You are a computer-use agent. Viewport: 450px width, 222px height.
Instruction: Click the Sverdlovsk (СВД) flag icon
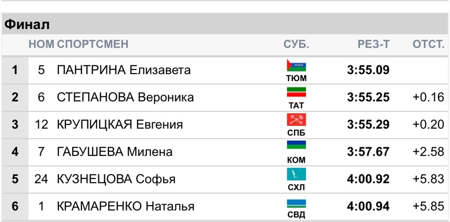tap(296, 203)
